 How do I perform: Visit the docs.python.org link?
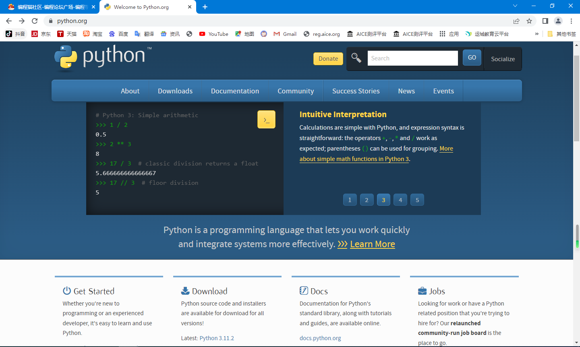click(320, 338)
